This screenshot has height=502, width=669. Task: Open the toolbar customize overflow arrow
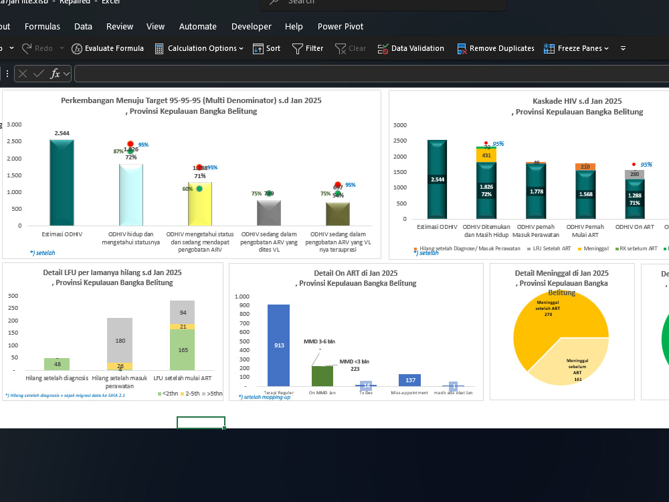coord(623,48)
